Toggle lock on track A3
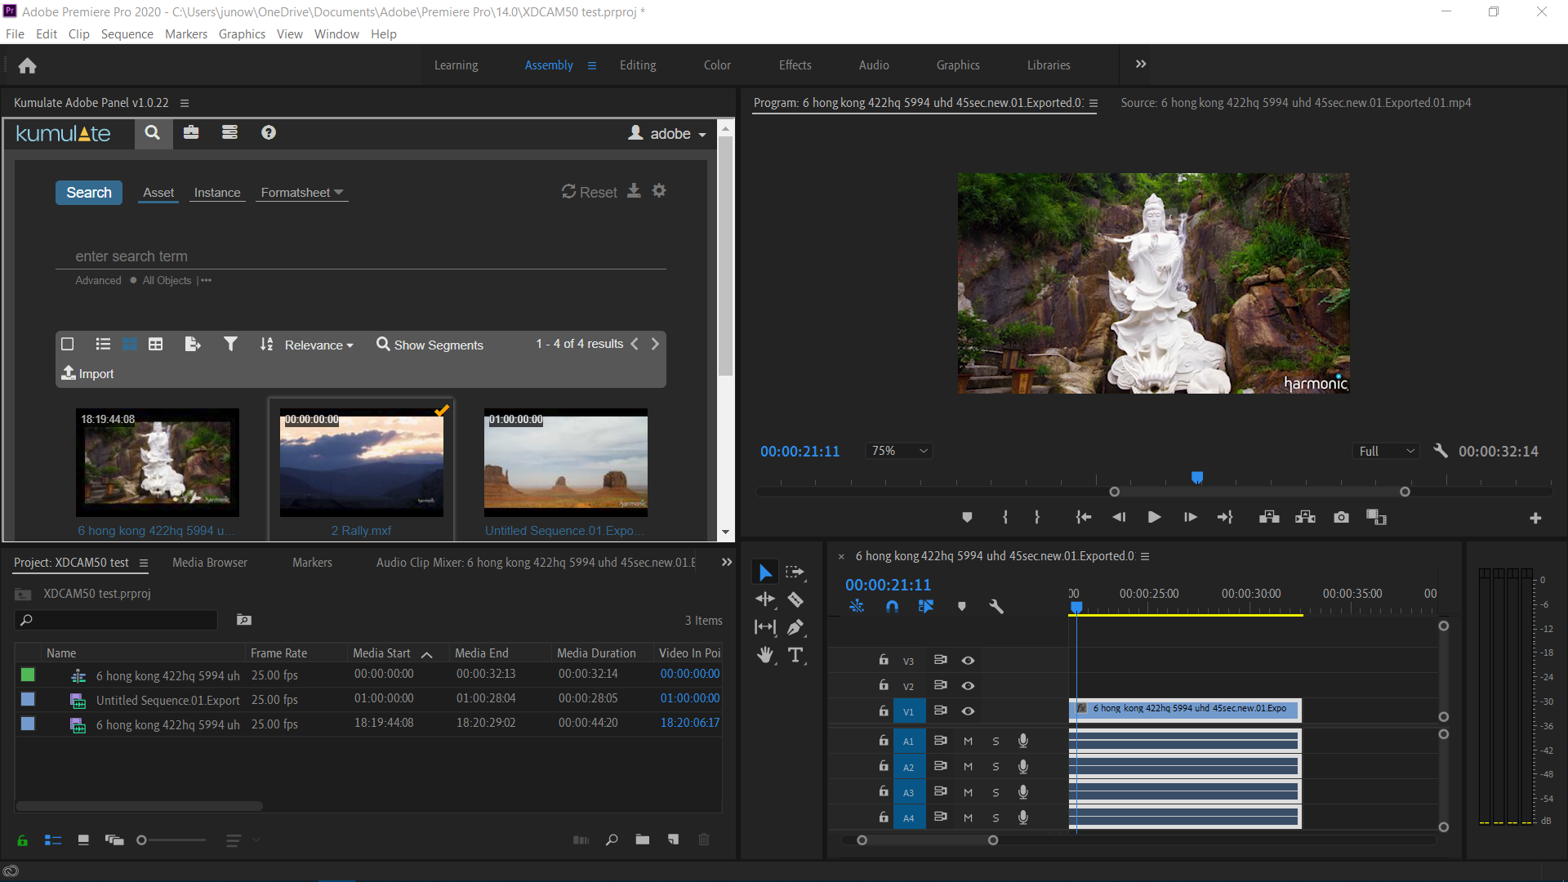The height and width of the screenshot is (882, 1568). tap(883, 792)
